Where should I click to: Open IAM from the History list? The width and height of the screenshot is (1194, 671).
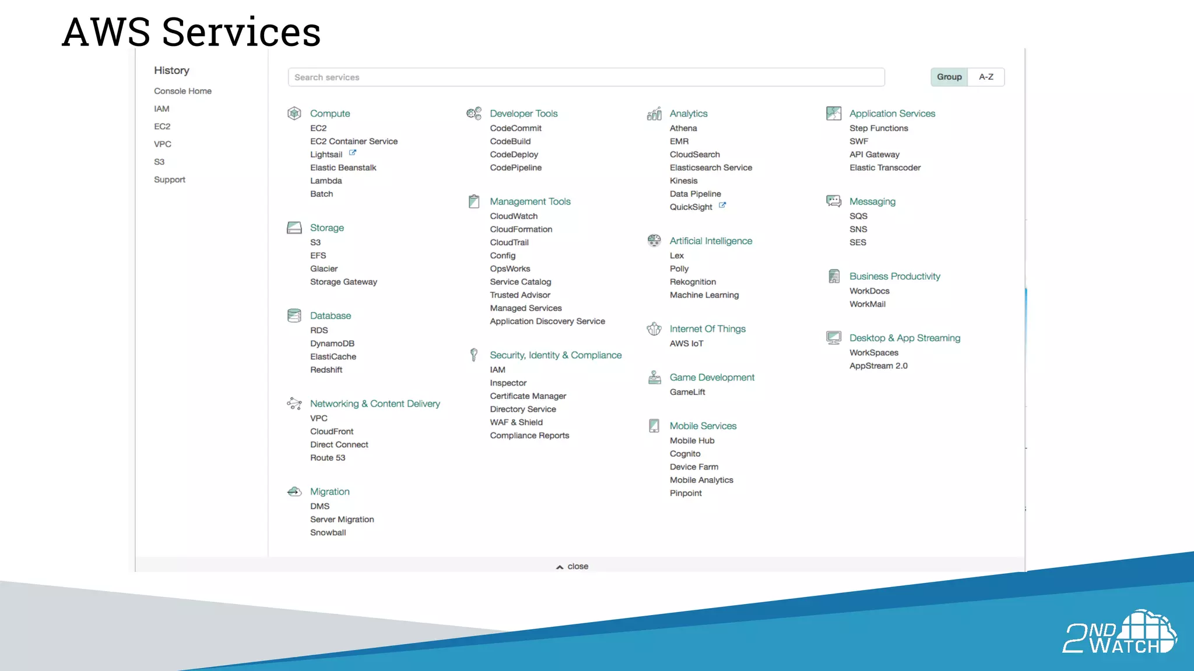point(161,108)
